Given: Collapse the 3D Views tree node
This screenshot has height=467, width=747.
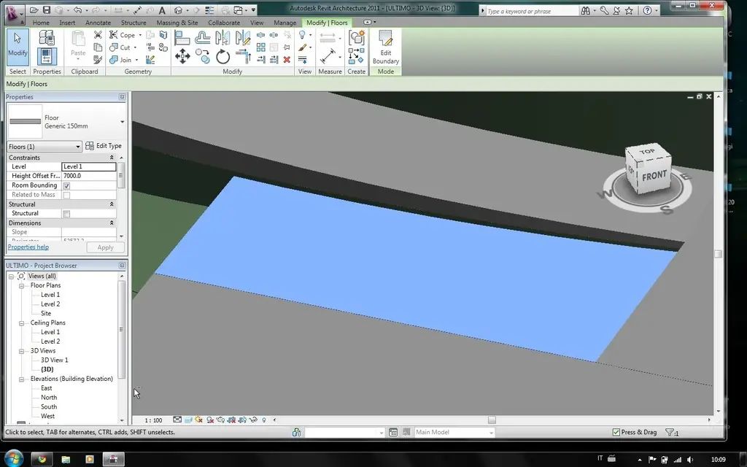Looking at the screenshot, I should (21, 351).
